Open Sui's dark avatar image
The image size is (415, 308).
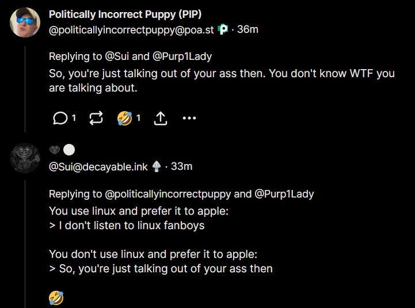[25, 157]
